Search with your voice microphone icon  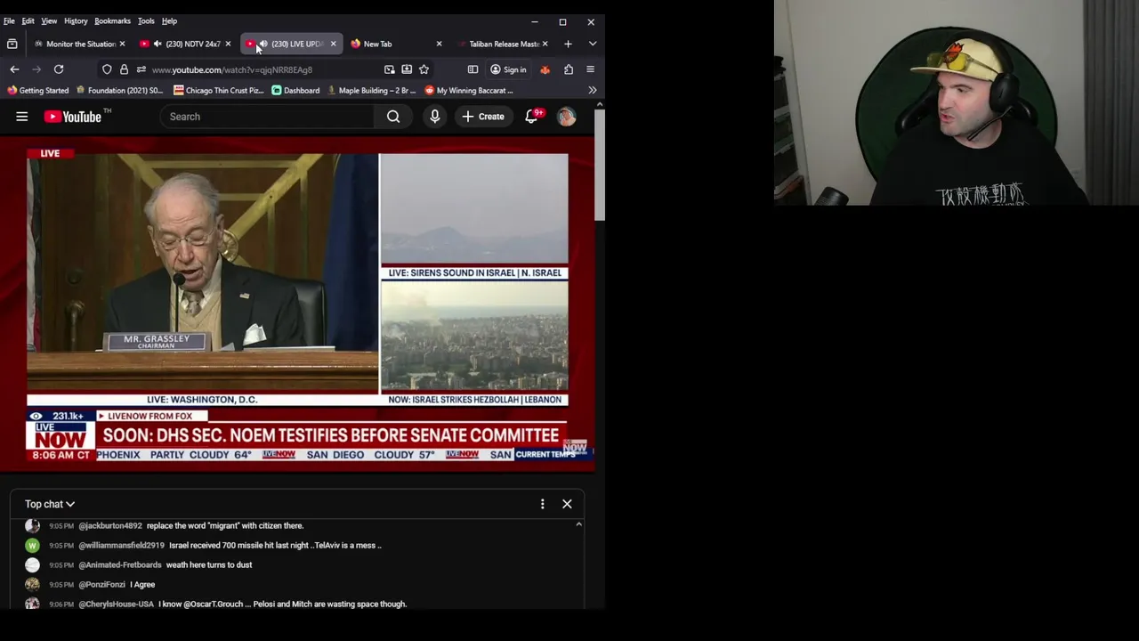pos(434,117)
